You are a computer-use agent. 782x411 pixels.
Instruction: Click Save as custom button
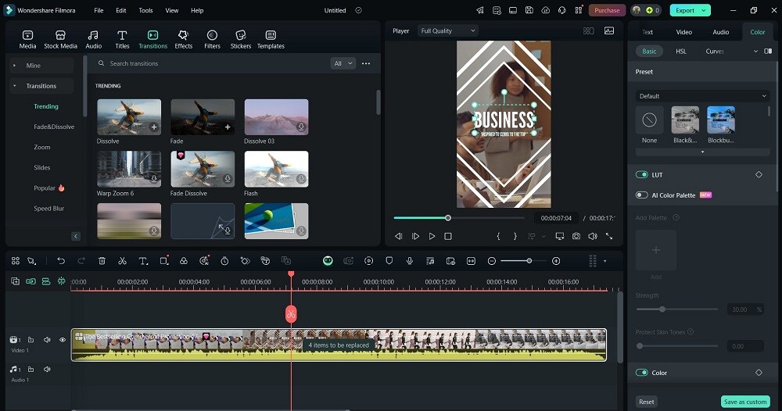[745, 402]
